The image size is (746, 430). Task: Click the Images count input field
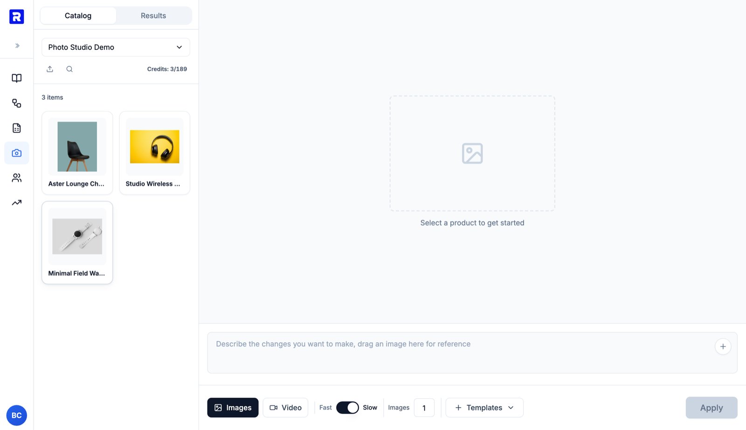click(x=424, y=408)
